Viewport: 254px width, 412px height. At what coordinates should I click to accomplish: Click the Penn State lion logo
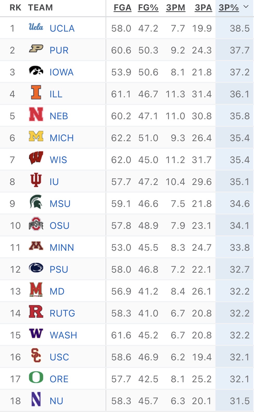point(36,268)
